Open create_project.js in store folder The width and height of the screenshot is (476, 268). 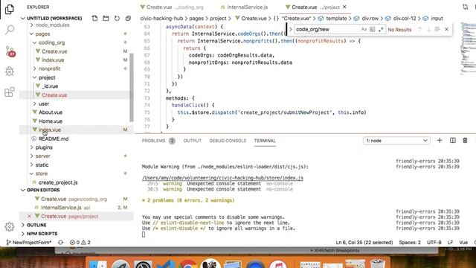coord(58,182)
